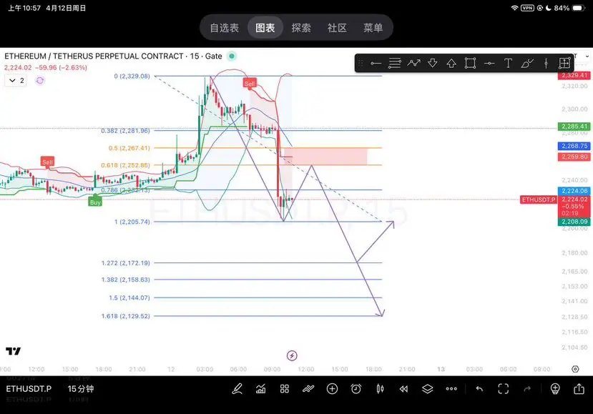Share the chart via export icon
This screenshot has height=414, width=593.
tap(579, 389)
